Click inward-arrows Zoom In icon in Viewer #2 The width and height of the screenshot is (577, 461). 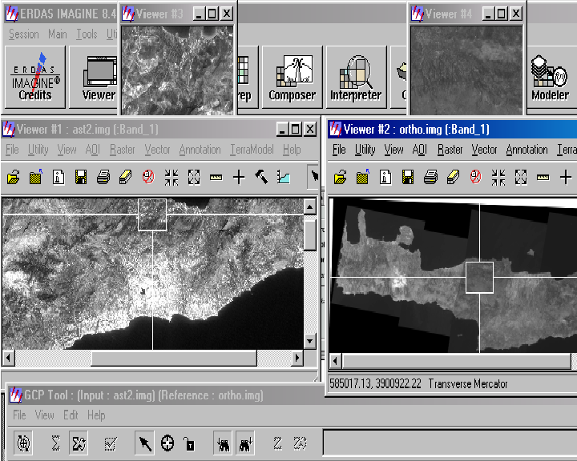tap(498, 178)
